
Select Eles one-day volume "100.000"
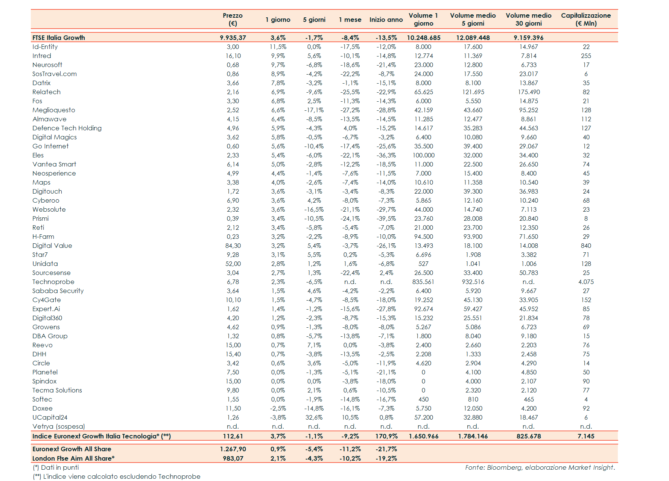pos(424,155)
